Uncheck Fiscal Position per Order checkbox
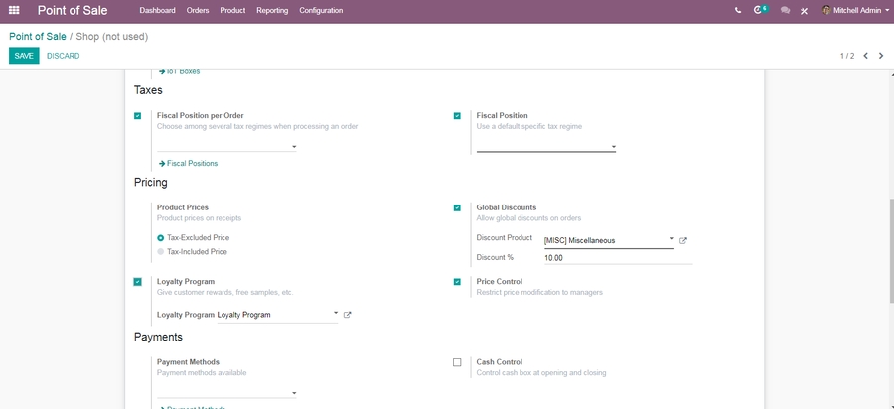The image size is (894, 409). coord(138,116)
